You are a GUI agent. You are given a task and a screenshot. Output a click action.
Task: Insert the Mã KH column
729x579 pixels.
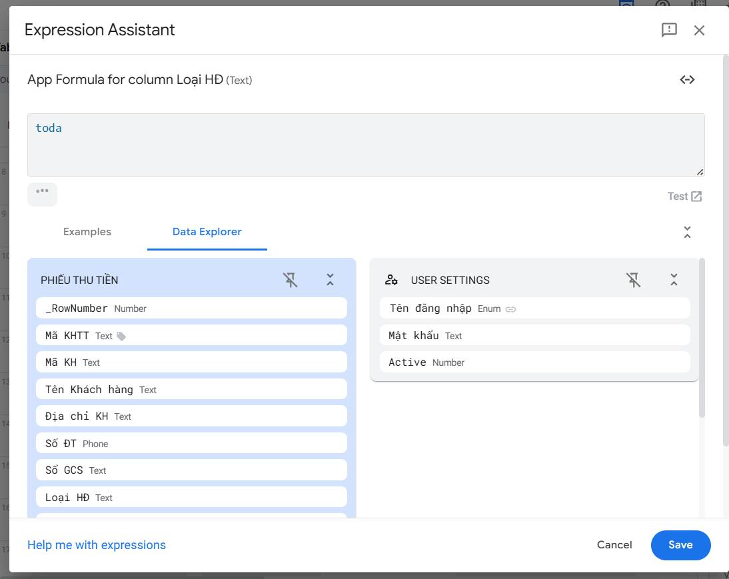pyautogui.click(x=191, y=362)
